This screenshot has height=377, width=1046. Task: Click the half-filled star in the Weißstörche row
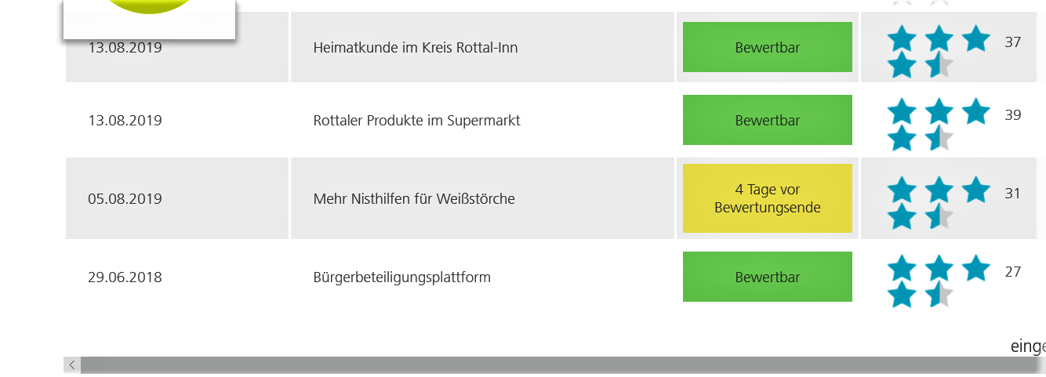[939, 216]
